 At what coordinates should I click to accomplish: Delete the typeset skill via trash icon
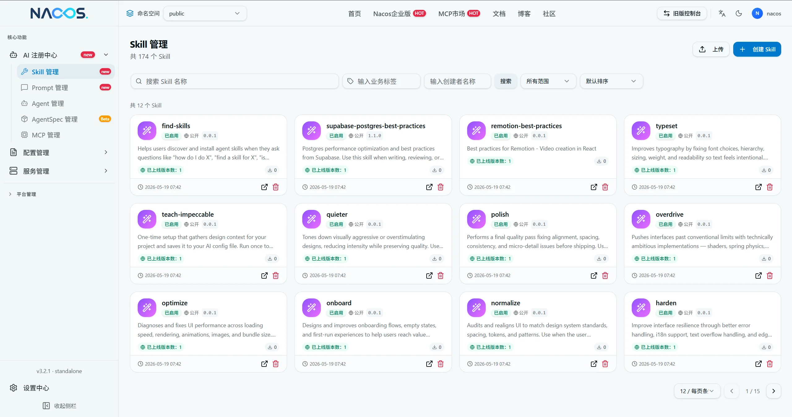pyautogui.click(x=770, y=187)
